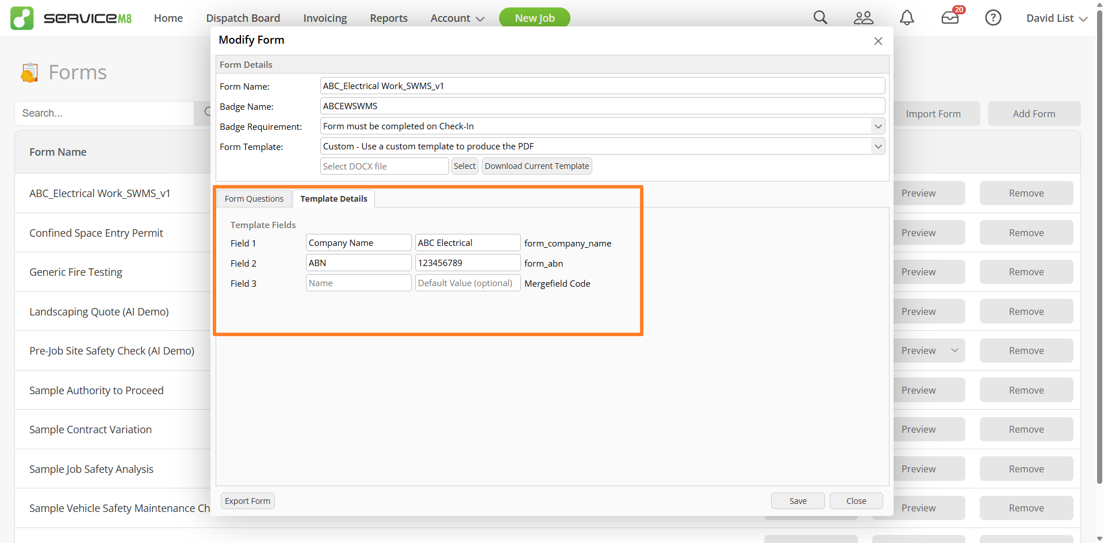Switch to the Form Questions tab
1104x543 pixels.
254,199
